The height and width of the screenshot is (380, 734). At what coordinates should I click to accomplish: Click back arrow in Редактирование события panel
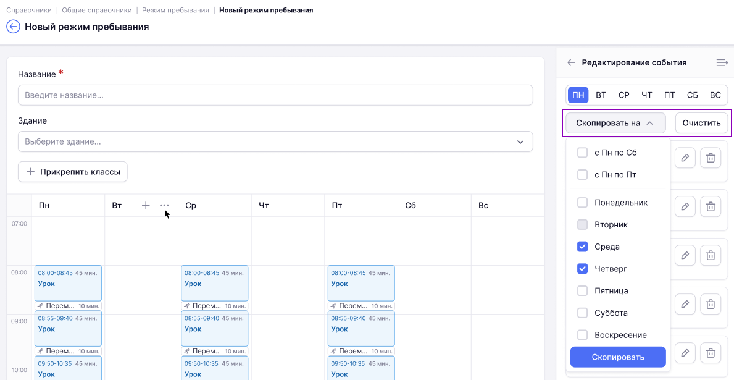[x=571, y=62]
